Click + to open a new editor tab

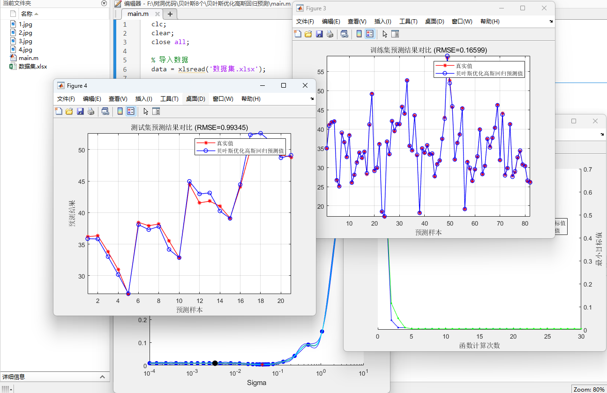170,14
